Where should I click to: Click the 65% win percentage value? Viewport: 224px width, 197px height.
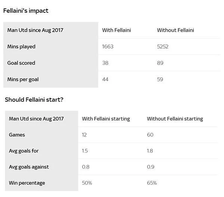(152, 183)
